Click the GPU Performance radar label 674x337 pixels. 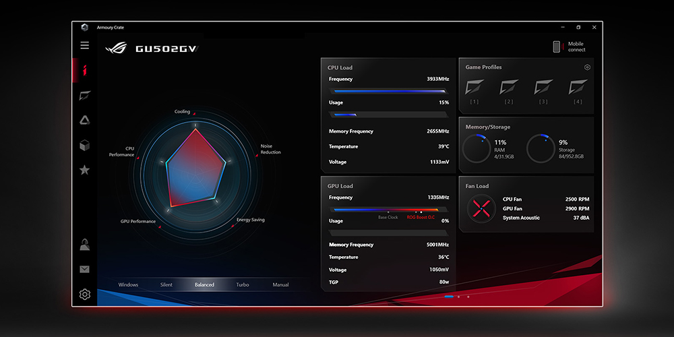tap(138, 221)
